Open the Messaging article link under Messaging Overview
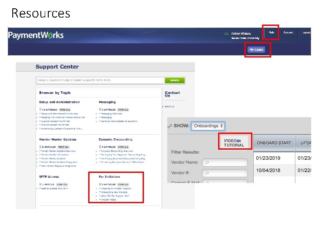This screenshot has width=316, height=237. click(106, 117)
